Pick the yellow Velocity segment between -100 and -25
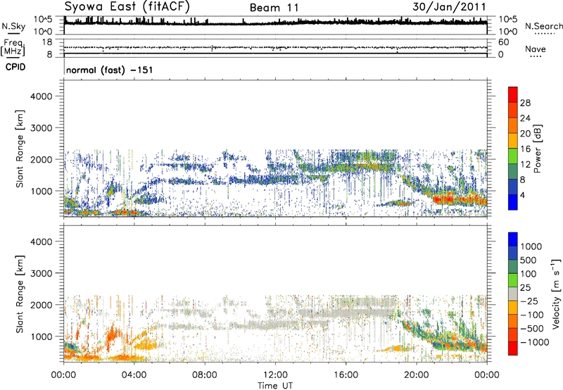The height and width of the screenshot is (390, 563). click(513, 308)
